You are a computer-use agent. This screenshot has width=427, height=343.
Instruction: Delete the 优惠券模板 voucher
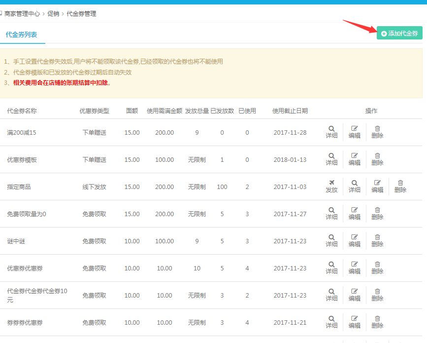377,159
